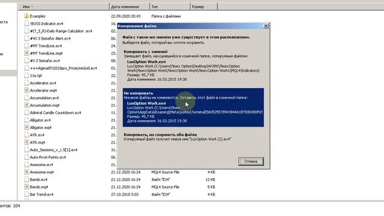Click the Accelerator.ex4 file icon
Screen dimensions: 384x216
[26, 83]
